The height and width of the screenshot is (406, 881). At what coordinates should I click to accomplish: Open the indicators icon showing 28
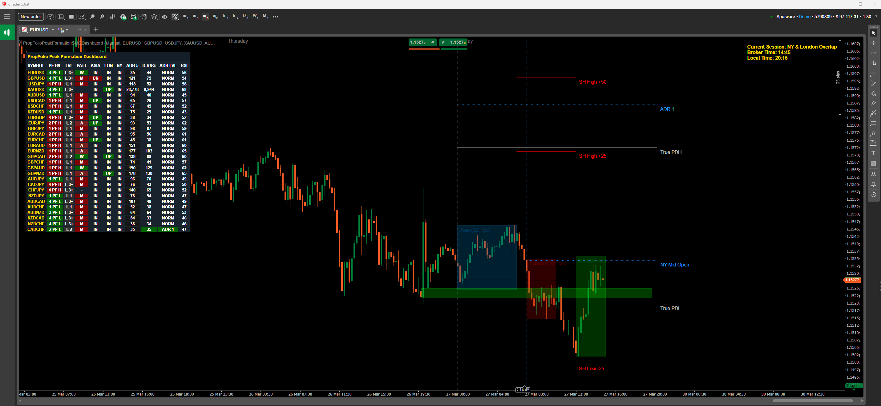click(x=123, y=17)
